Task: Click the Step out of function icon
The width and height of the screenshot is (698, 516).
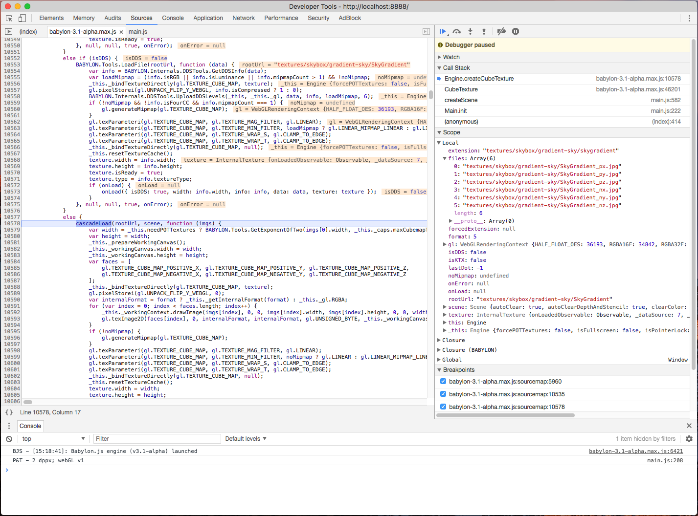Action: pos(484,31)
